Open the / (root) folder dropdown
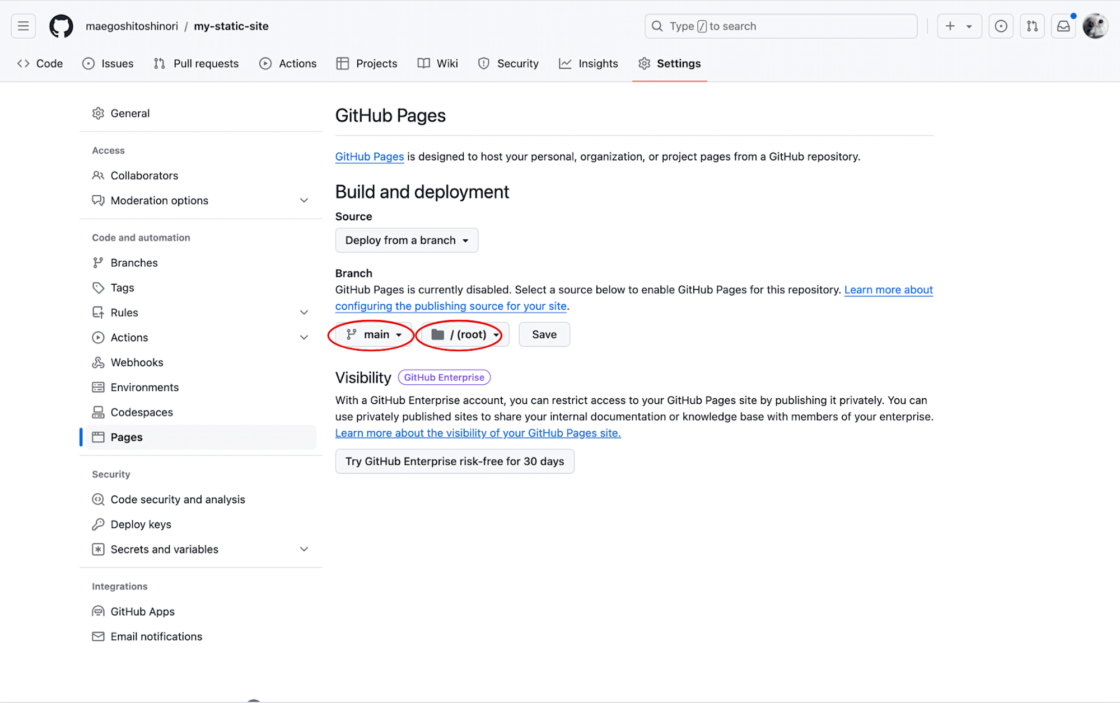Viewport: 1120px width, 703px height. [465, 334]
